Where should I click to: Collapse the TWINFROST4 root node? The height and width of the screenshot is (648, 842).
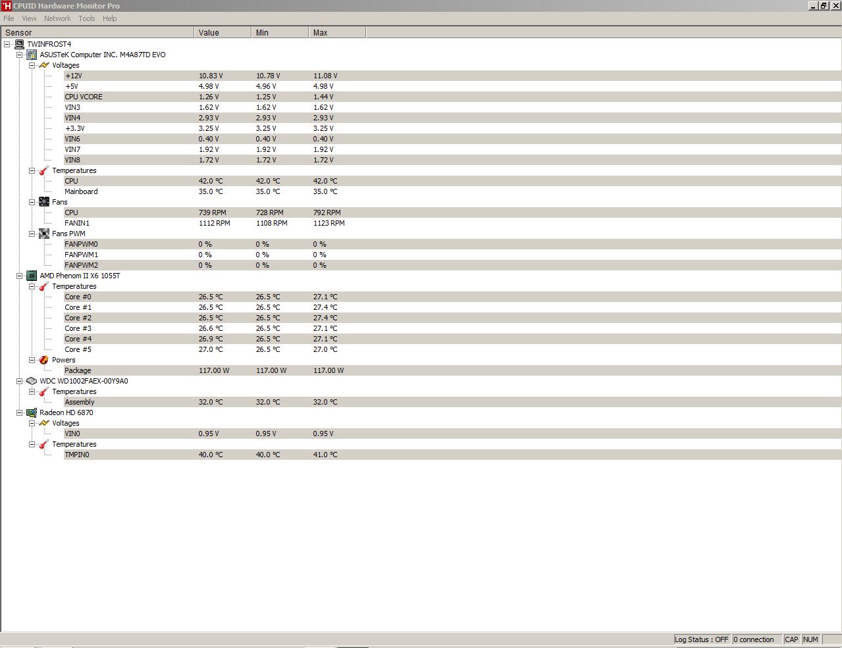(x=7, y=44)
